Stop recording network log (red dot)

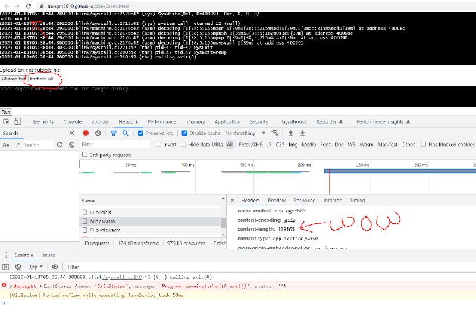86,133
